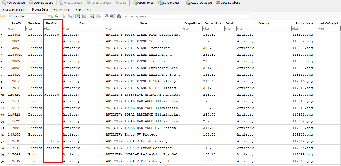Select the PageID cell 113801
This screenshot has width=341, height=166.
point(16,35)
